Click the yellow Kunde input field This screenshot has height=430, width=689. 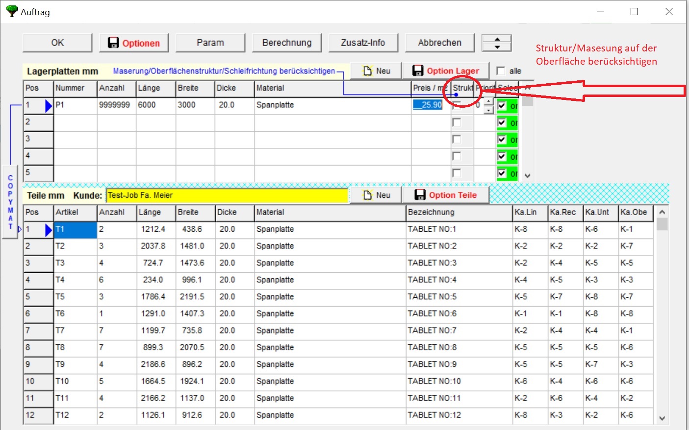point(227,195)
